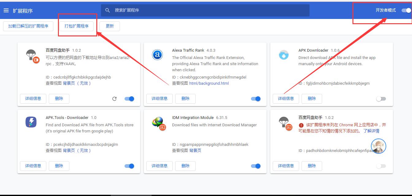Click 'Download files with Internet Download Manager' description
This screenshot has height=196, width=412.
(214, 125)
